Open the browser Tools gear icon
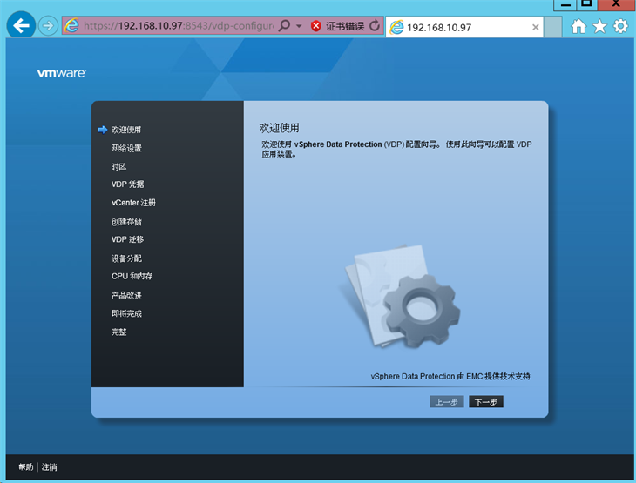Image resolution: width=636 pixels, height=483 pixels. 620,26
